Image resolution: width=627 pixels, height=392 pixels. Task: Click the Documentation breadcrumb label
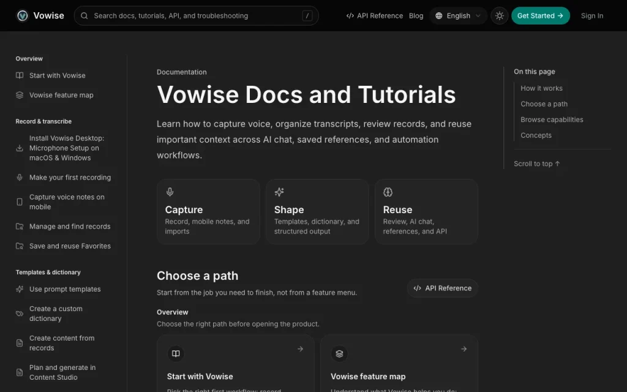tap(181, 72)
